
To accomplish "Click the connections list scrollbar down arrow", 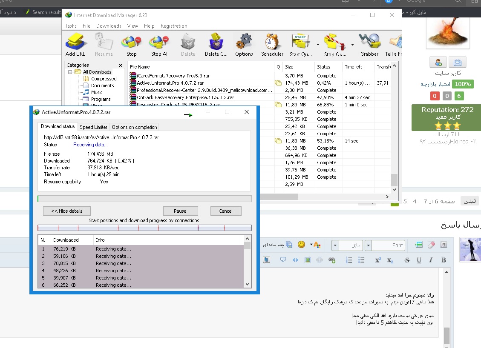I will (x=247, y=284).
